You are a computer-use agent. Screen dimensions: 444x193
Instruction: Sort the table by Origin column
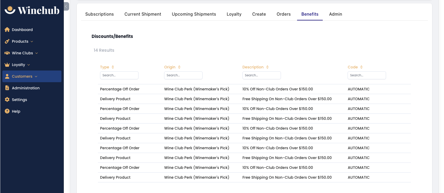pos(172,67)
